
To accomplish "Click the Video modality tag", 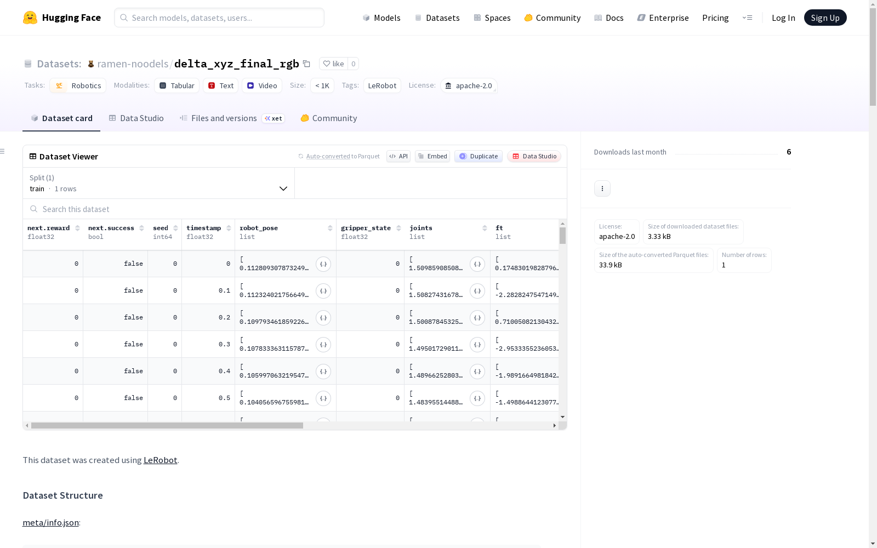I will point(262,85).
